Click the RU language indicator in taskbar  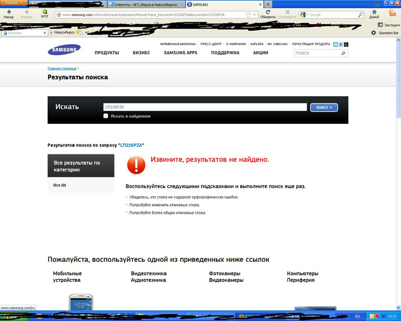[x=357, y=316]
